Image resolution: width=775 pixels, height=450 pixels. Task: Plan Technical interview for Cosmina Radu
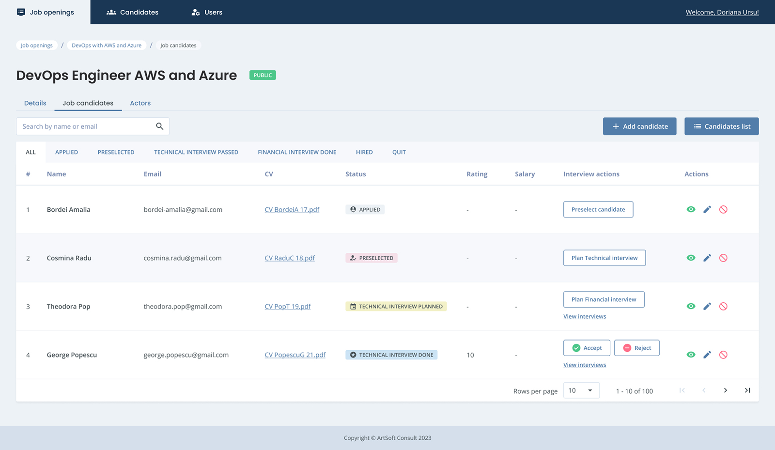coord(604,258)
